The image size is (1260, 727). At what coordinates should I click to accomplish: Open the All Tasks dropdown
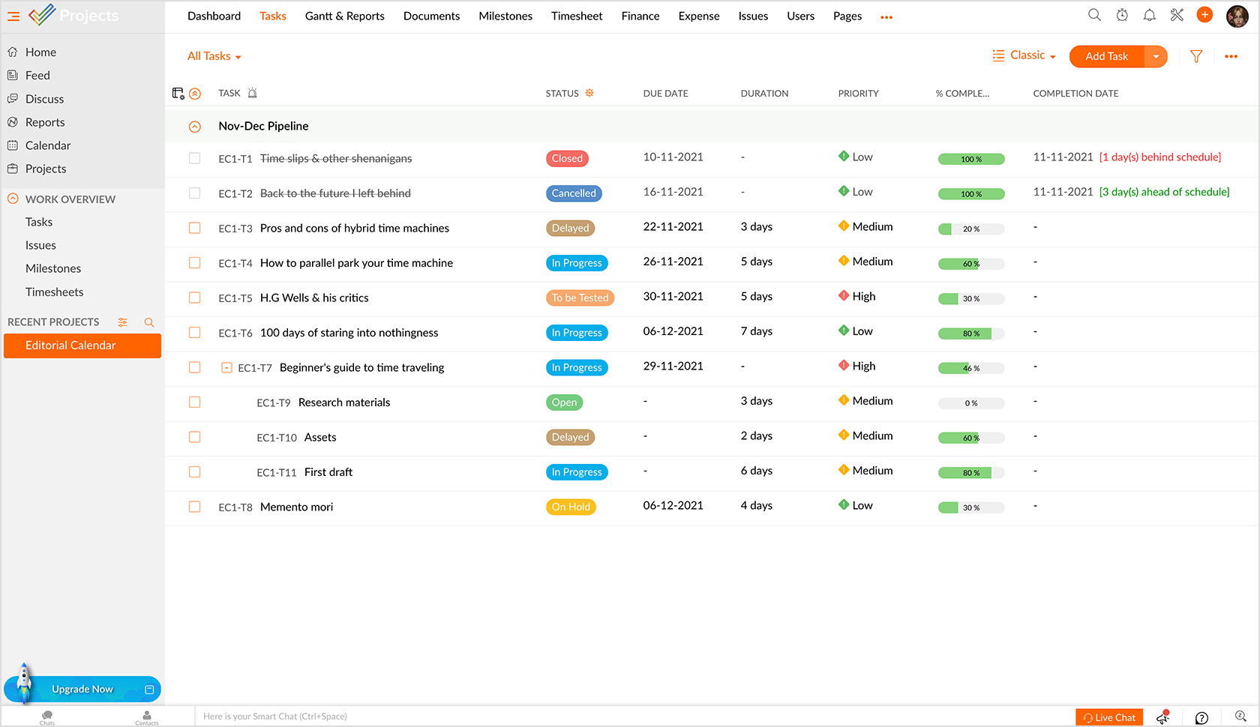[214, 56]
